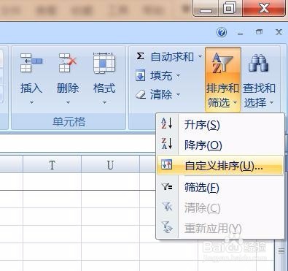Click the custom sort icon in menu
Screen dimensions: 288x271
point(167,164)
